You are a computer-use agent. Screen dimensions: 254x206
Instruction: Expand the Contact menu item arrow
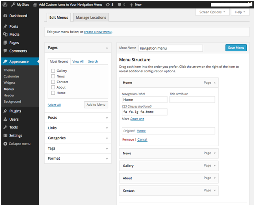(x=215, y=191)
